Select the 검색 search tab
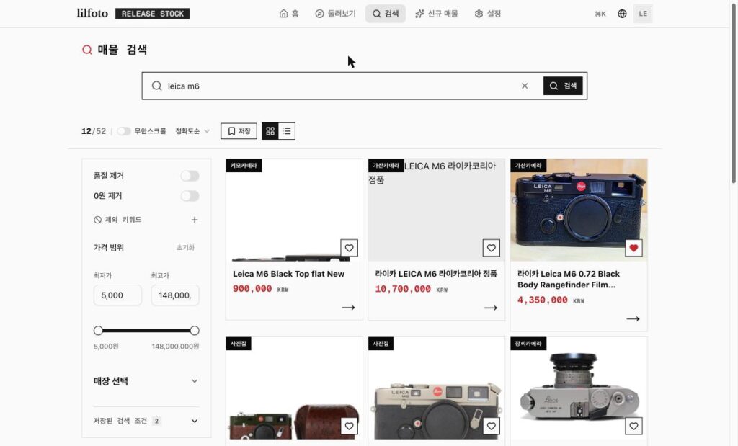Screen dimensions: 738x446 386,14
